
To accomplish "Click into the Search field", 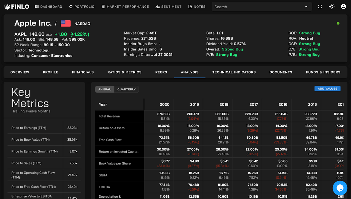I will 262,7.
